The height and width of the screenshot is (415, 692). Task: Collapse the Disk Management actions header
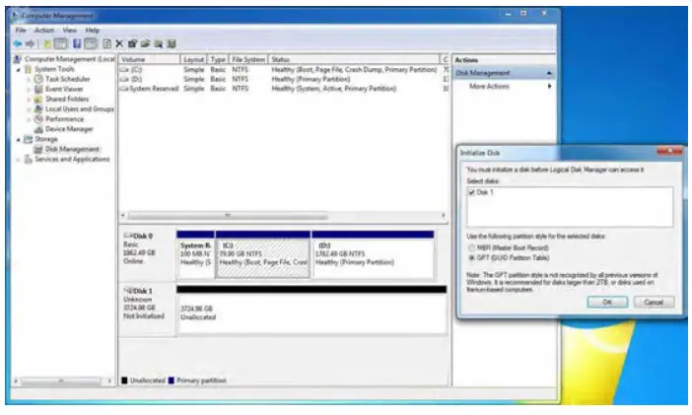[x=549, y=73]
